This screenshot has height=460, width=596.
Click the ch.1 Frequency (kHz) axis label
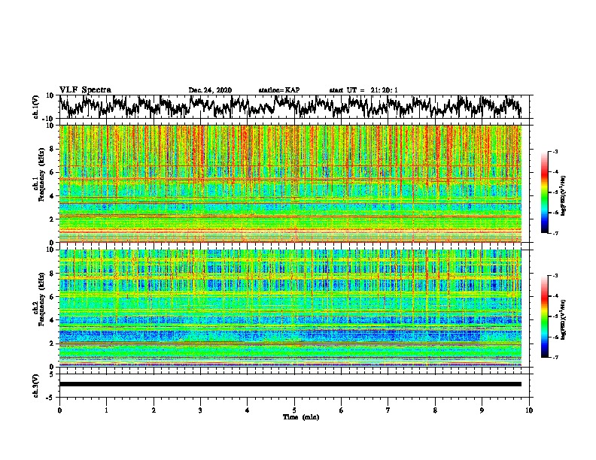click(39, 174)
